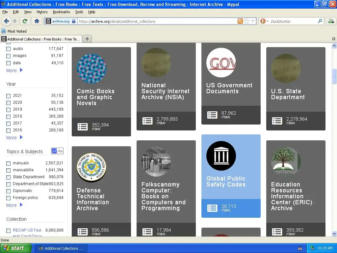This screenshot has width=337, height=253.
Task: Check the data media type filter
Action: point(8,63)
